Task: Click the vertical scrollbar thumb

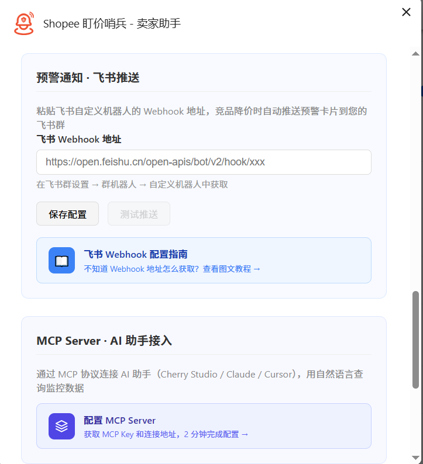Action: (x=415, y=340)
